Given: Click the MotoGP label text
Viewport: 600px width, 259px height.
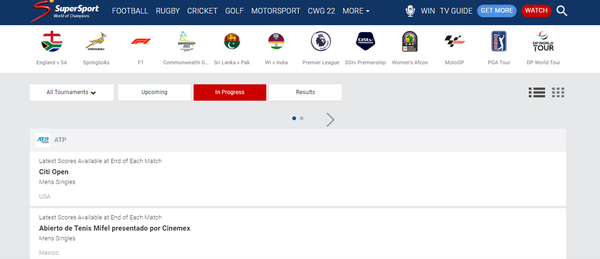Looking at the screenshot, I should [x=455, y=62].
